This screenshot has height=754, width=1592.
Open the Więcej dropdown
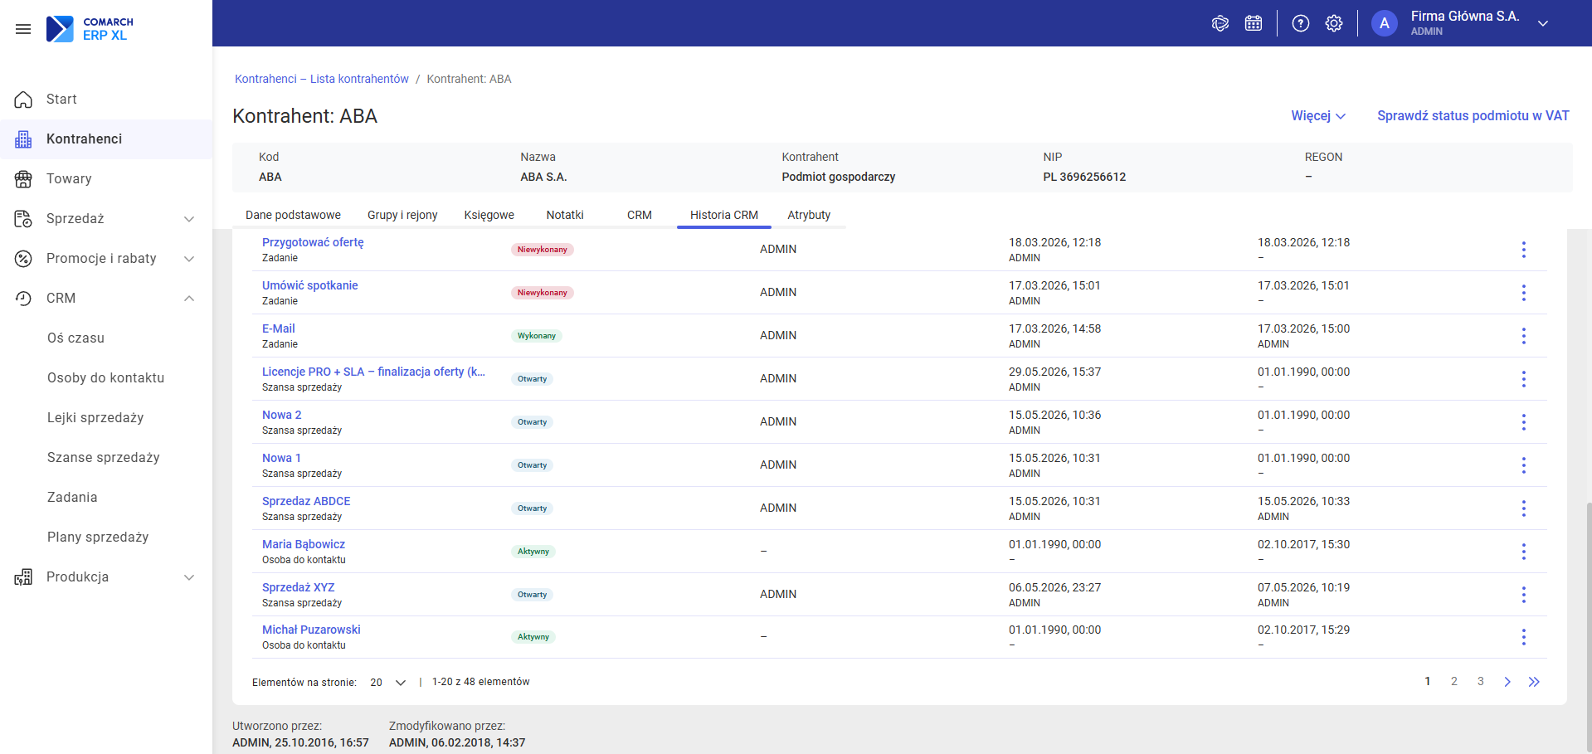(x=1318, y=115)
